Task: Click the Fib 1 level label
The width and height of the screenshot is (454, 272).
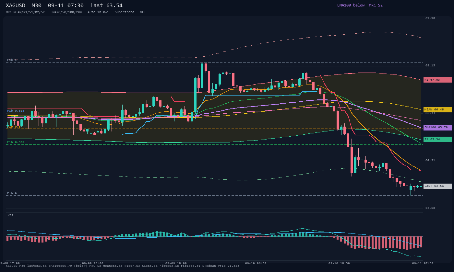Action: [12, 60]
